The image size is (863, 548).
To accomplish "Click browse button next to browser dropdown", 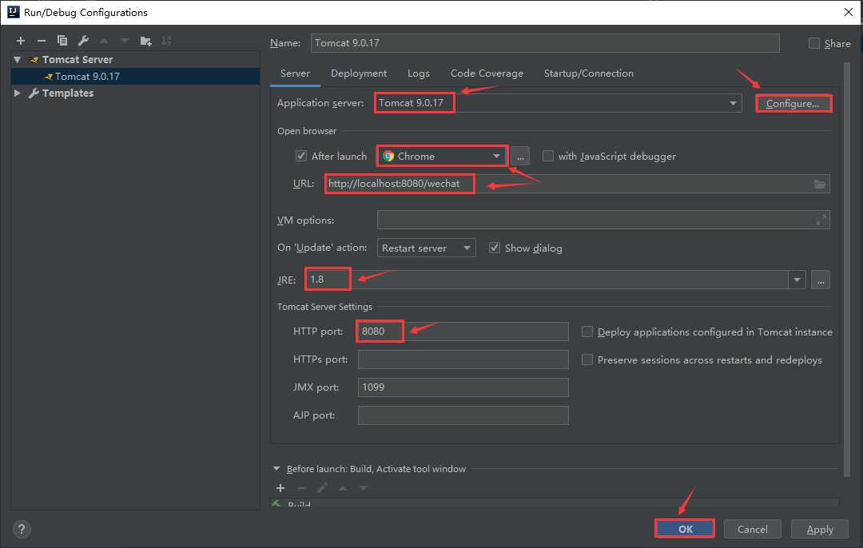I will click(x=520, y=157).
